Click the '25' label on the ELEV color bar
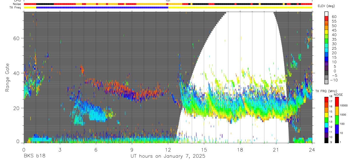This screenshot has height=162, width=351. tap(334, 48)
